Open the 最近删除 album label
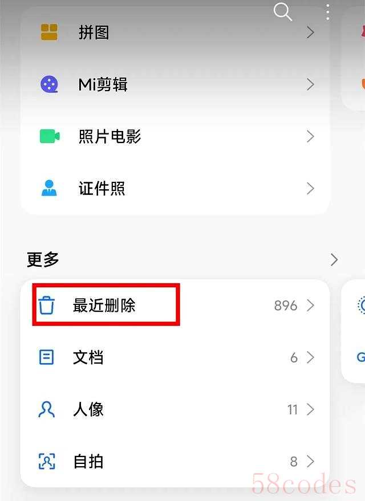This screenshot has height=501, width=365. pos(104,305)
